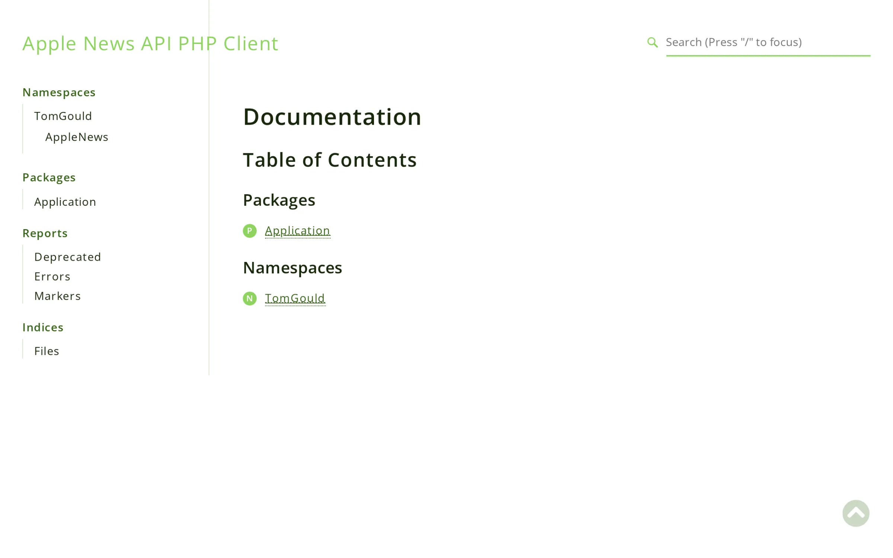
Task: Open the Files index
Action: pos(47,351)
